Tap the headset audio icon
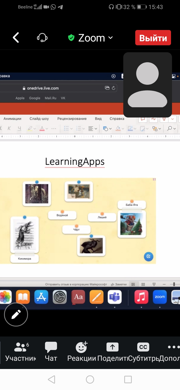This screenshot has width=180, height=390. point(42,38)
